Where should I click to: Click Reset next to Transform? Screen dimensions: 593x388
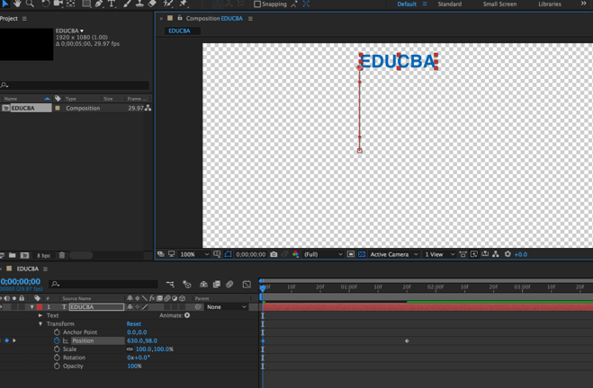[133, 324]
